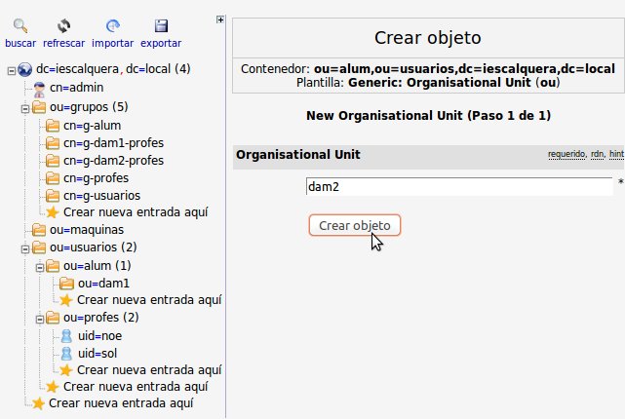Select ou=alum (1) entry
Screen dimensions: 625x419
pos(98,265)
